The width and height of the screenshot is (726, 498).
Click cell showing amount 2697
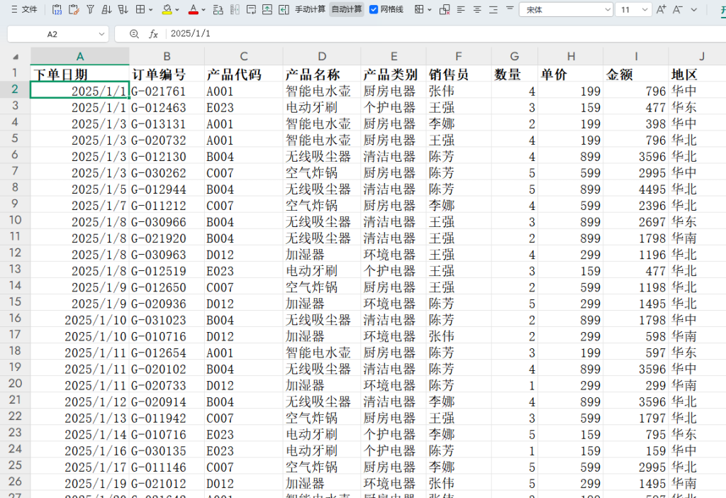click(x=636, y=221)
